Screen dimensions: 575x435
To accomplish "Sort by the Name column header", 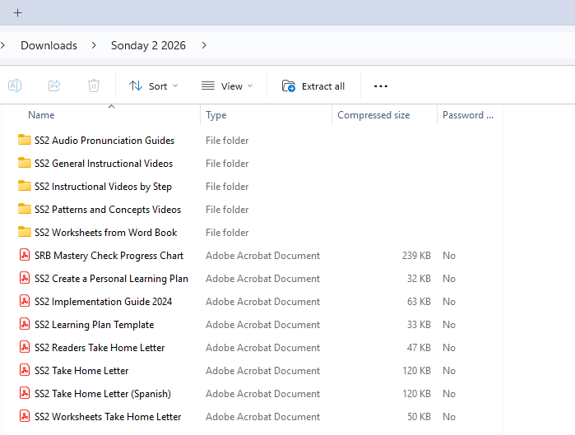I will (x=41, y=115).
